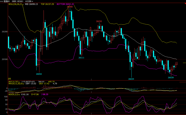Click the 26100 price axis label

coord(5,59)
